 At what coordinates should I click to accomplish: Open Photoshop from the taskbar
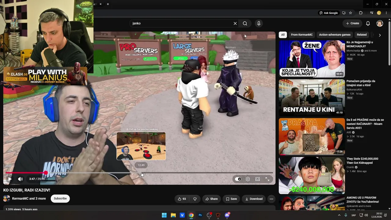click(x=200, y=215)
